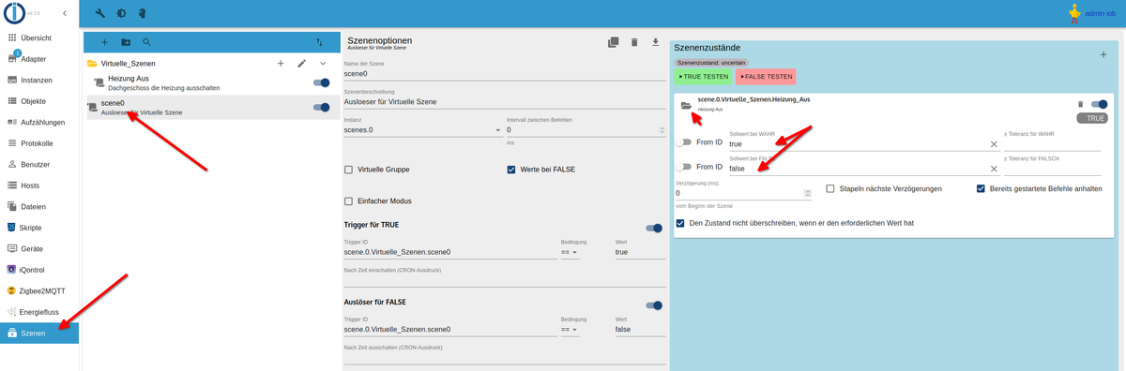Check Stapeln nächste Verzögerungen

[830, 188]
